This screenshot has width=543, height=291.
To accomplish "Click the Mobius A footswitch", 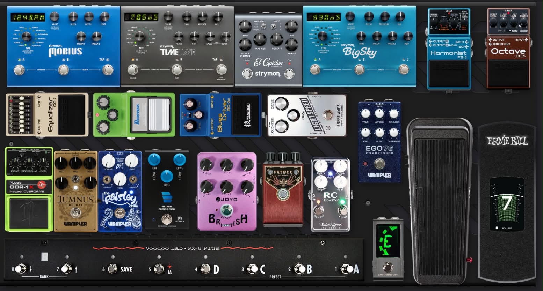I will (19, 70).
